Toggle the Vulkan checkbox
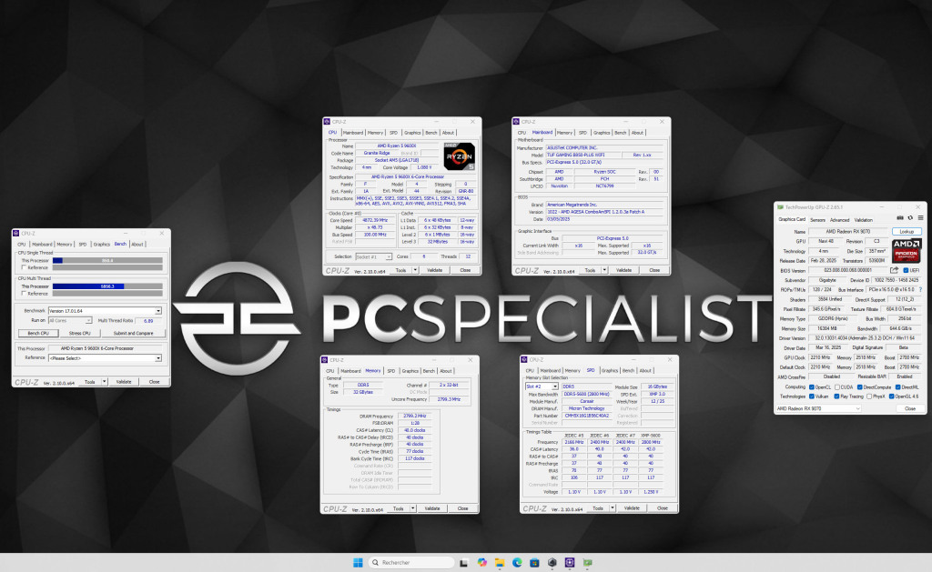932x572 pixels. click(811, 396)
